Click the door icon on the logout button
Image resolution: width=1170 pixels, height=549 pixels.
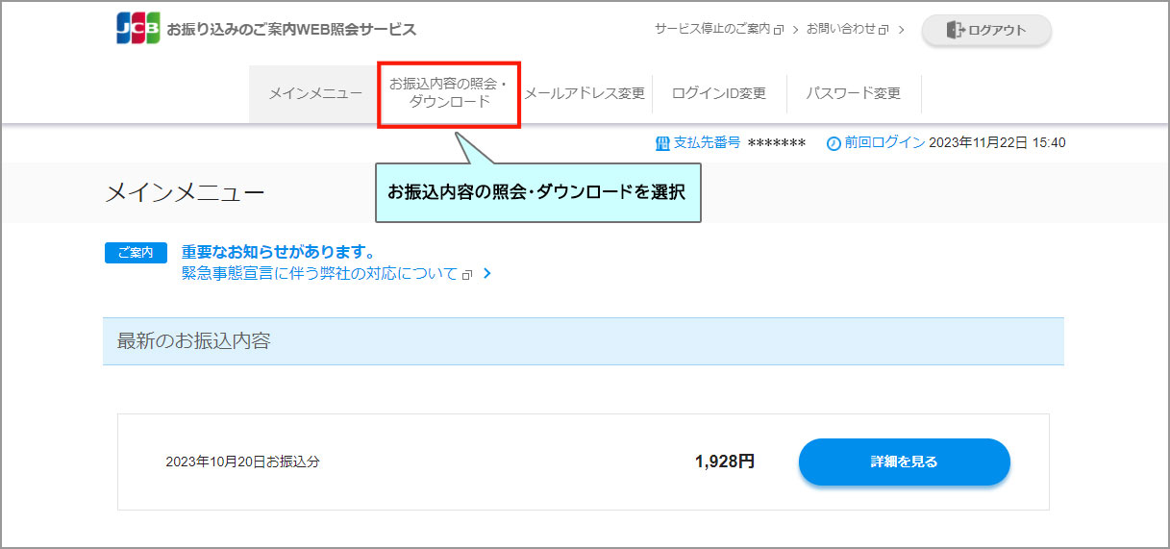[955, 30]
